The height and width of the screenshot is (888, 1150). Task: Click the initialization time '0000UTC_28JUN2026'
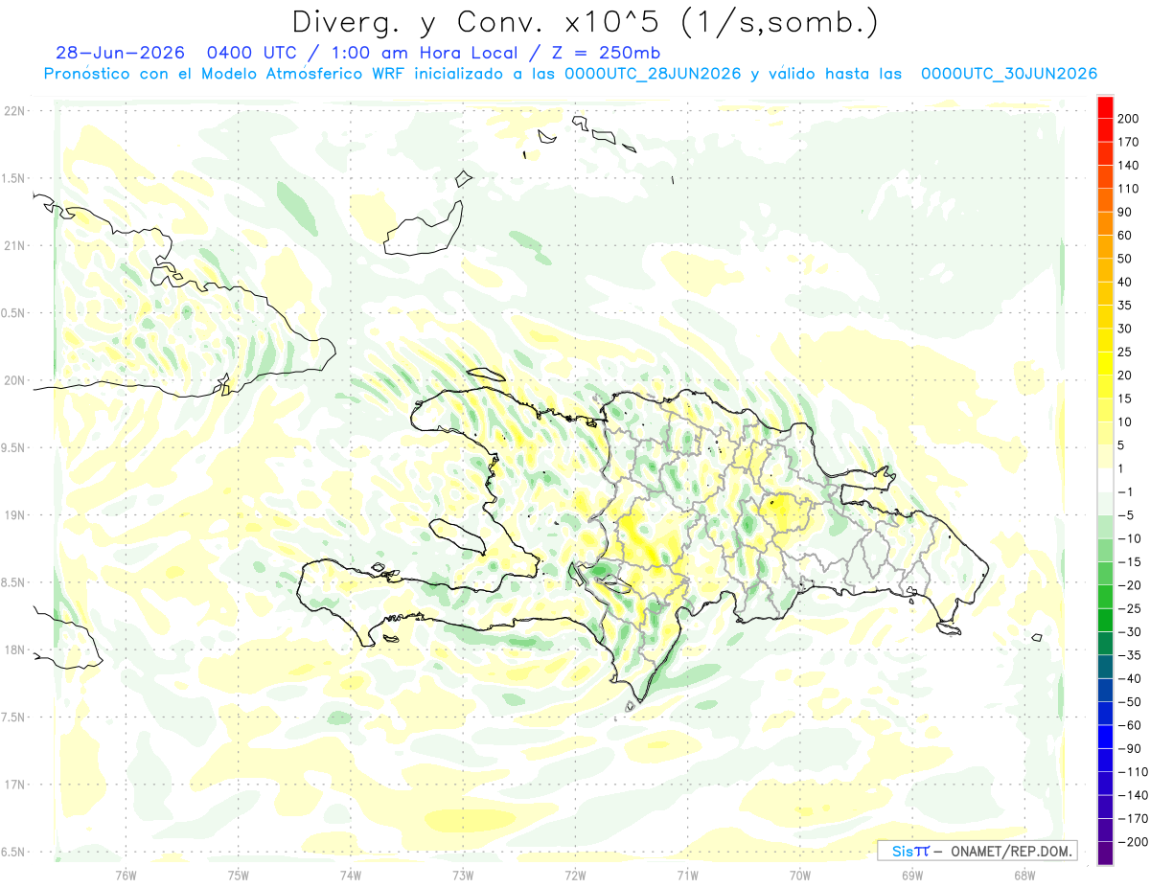[x=653, y=74]
